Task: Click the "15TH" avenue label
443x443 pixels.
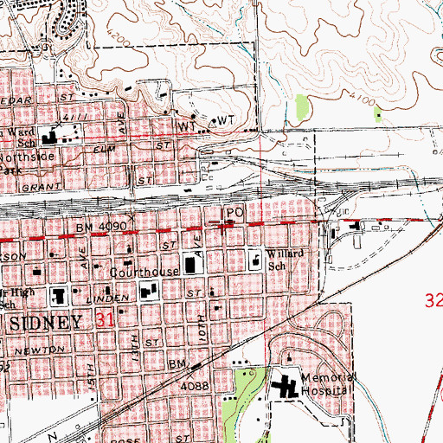Action: tap(91, 377)
